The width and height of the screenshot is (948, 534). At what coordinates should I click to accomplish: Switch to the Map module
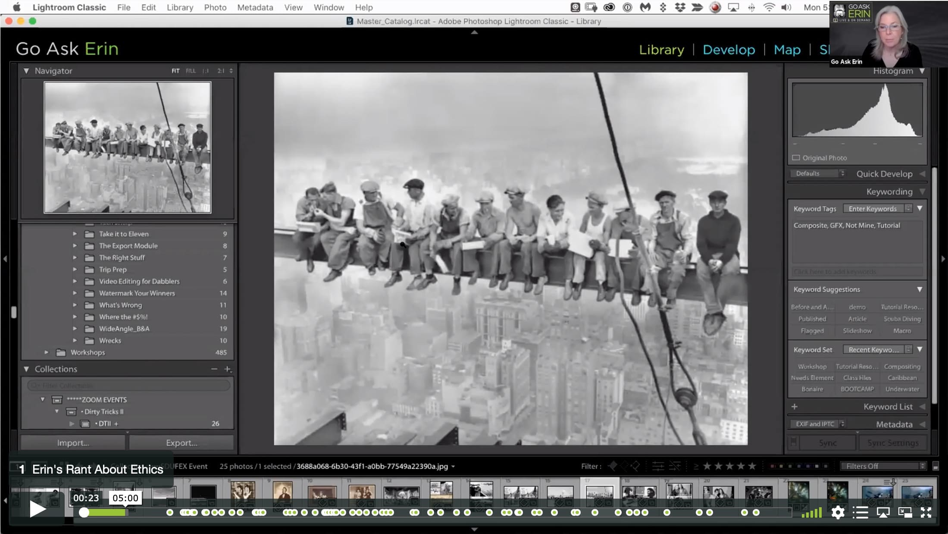pos(787,50)
